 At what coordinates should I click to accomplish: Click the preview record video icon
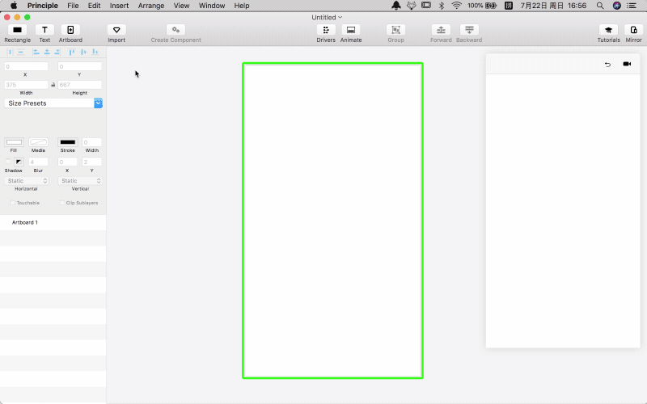tap(627, 65)
